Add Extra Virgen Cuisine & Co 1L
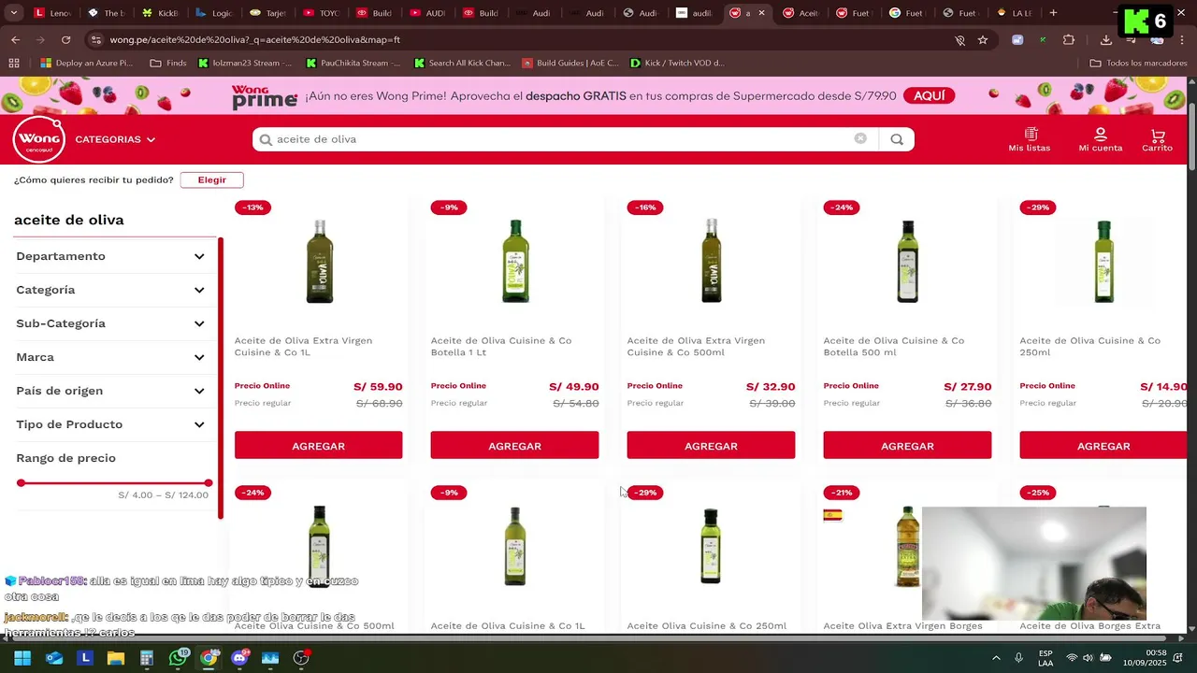Screen dimensions: 1197x673 pyautogui.click(x=318, y=446)
